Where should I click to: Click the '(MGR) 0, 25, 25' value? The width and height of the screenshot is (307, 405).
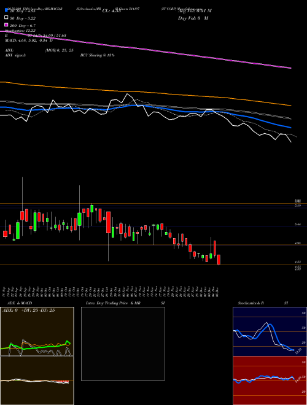tap(59, 50)
